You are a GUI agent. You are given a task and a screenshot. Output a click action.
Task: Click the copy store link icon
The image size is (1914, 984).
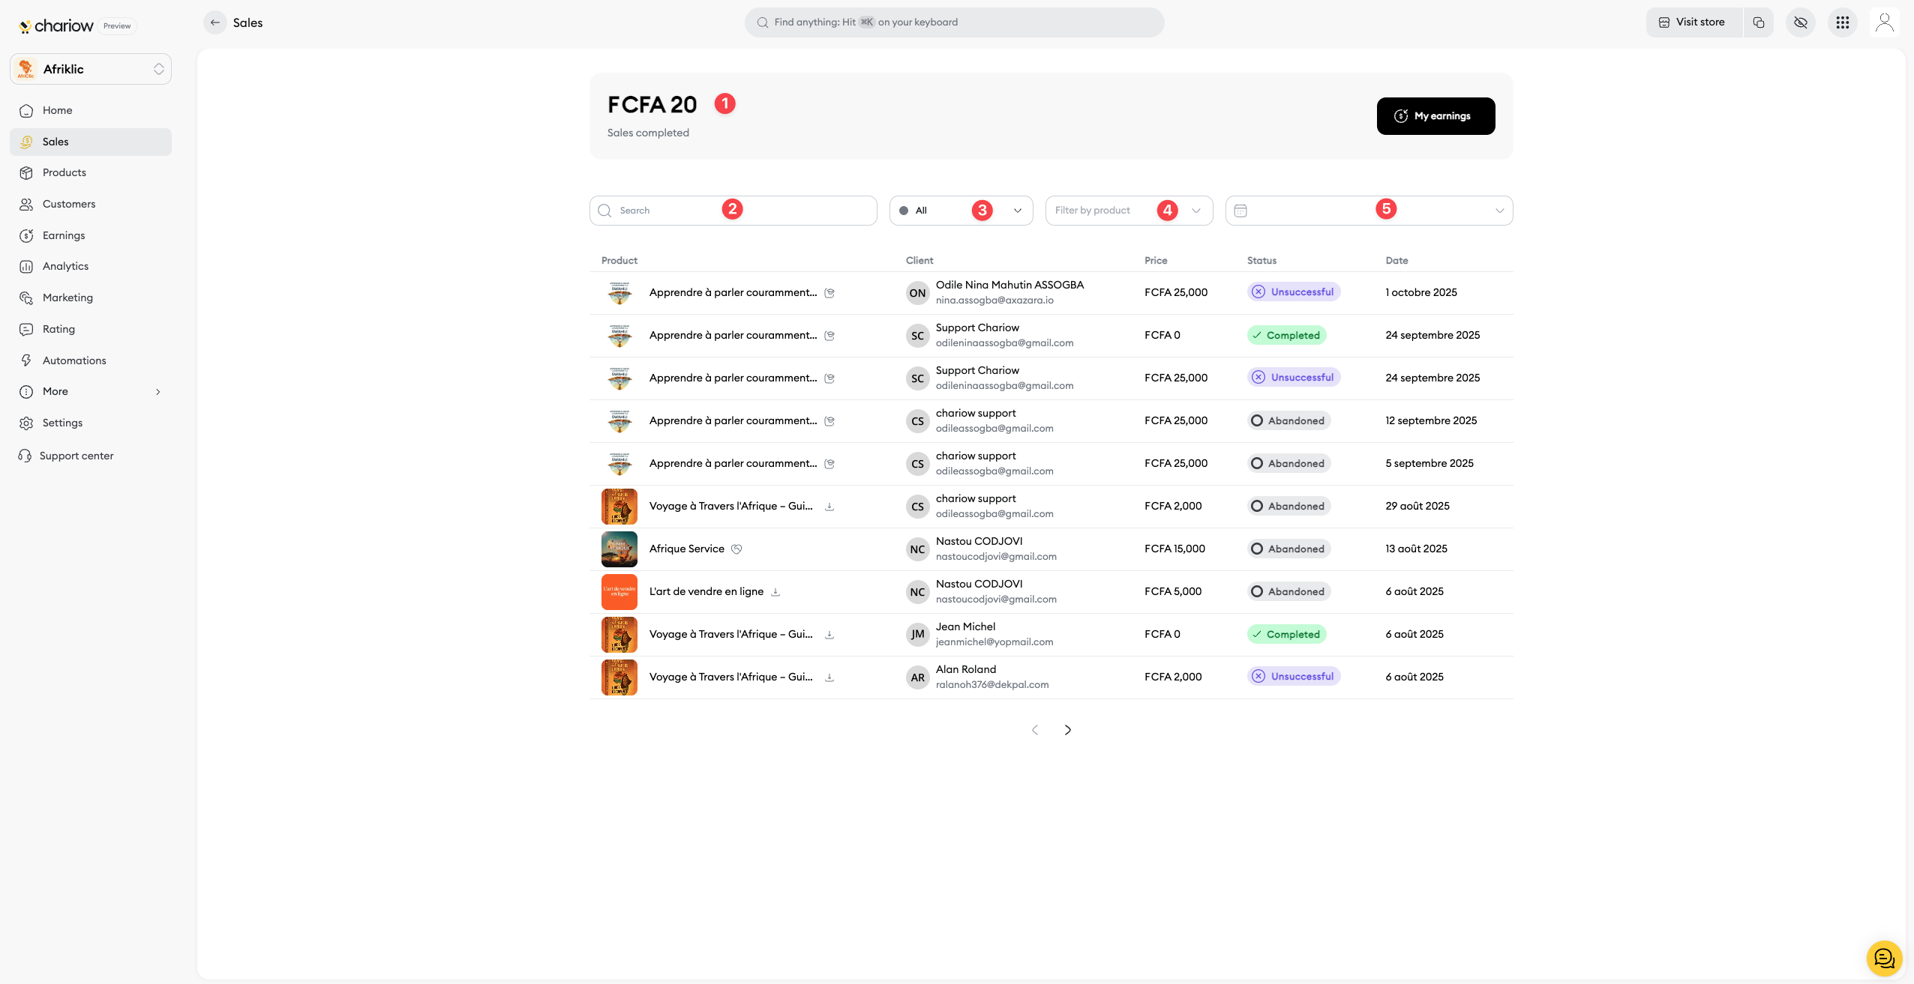[x=1758, y=22]
